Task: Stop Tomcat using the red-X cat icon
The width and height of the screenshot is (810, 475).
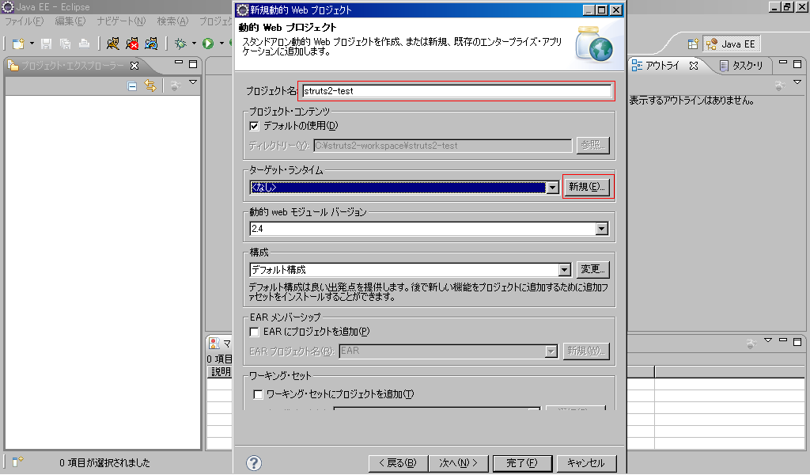Action: [x=132, y=44]
